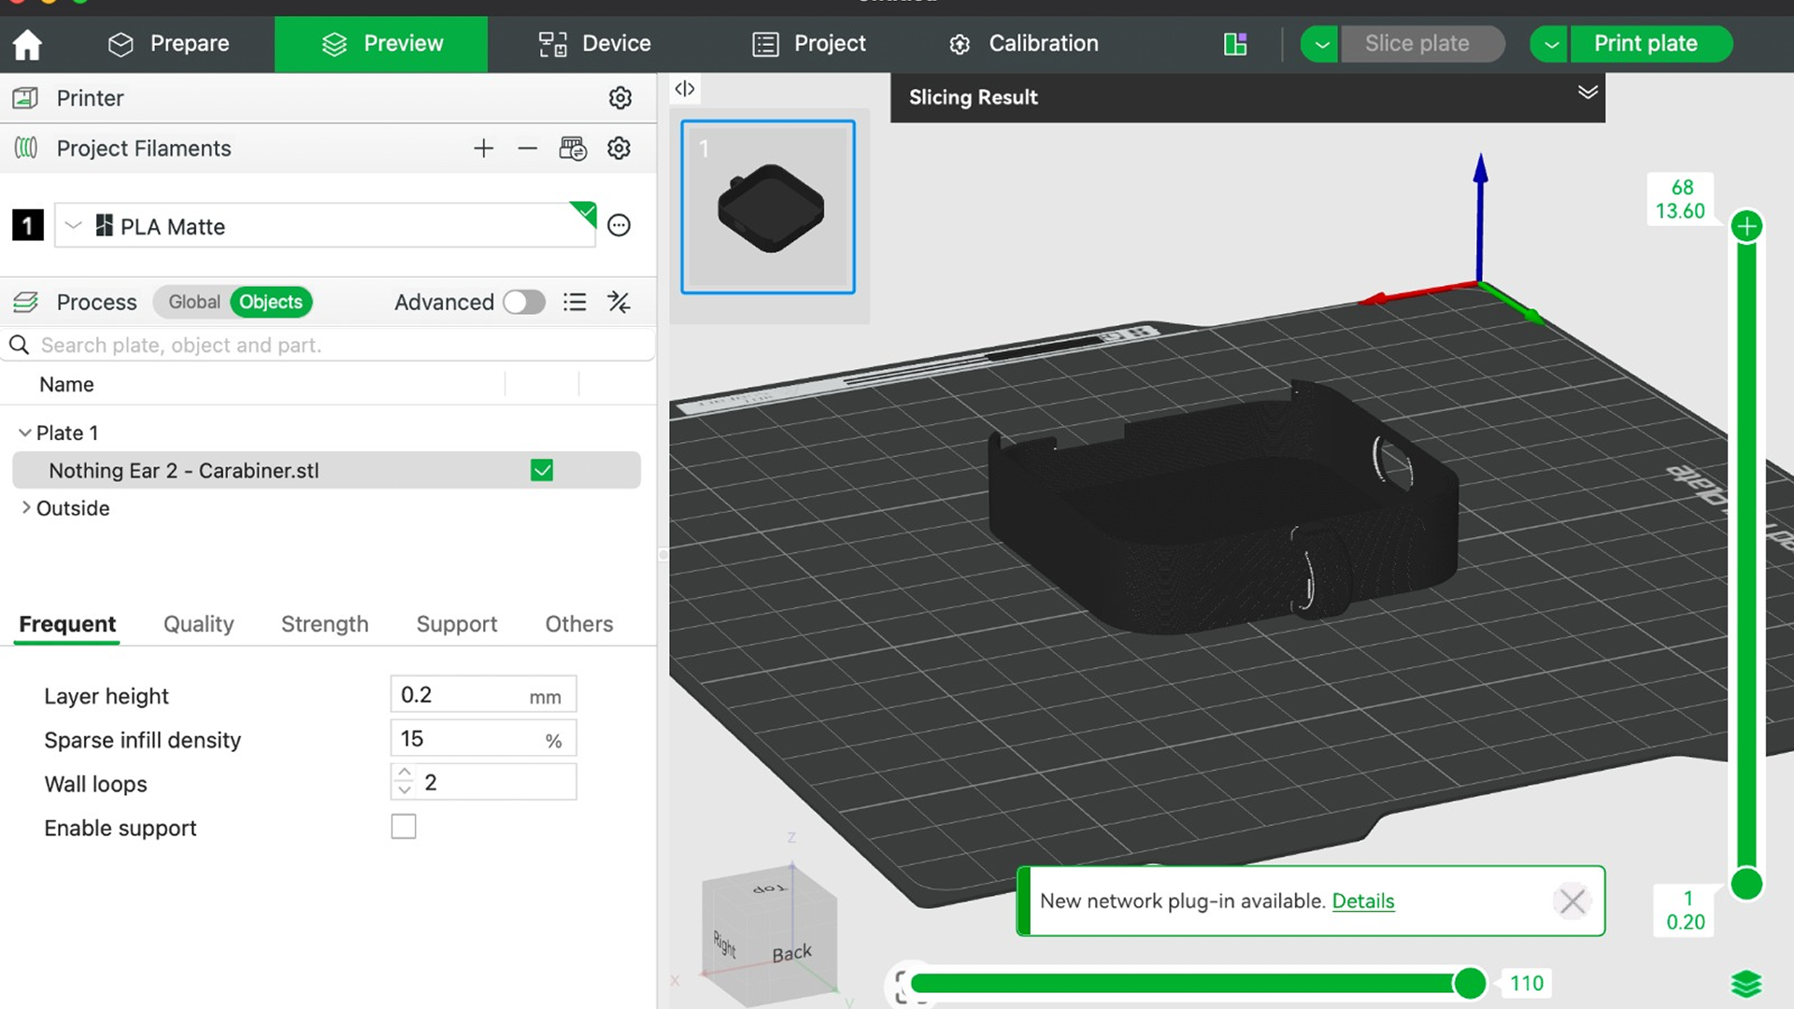Add a new project filament

tap(483, 149)
